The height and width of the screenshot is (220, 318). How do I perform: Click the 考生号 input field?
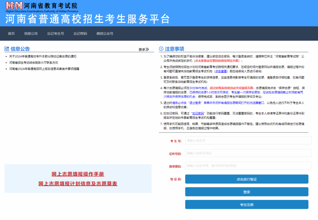click(248, 140)
